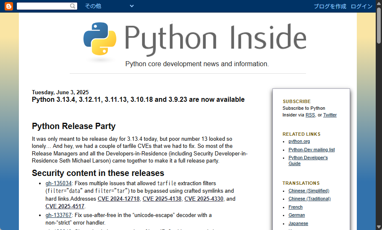Select the Chinese (Traditional) translation
Screen dimensions: 382x230
309,199
